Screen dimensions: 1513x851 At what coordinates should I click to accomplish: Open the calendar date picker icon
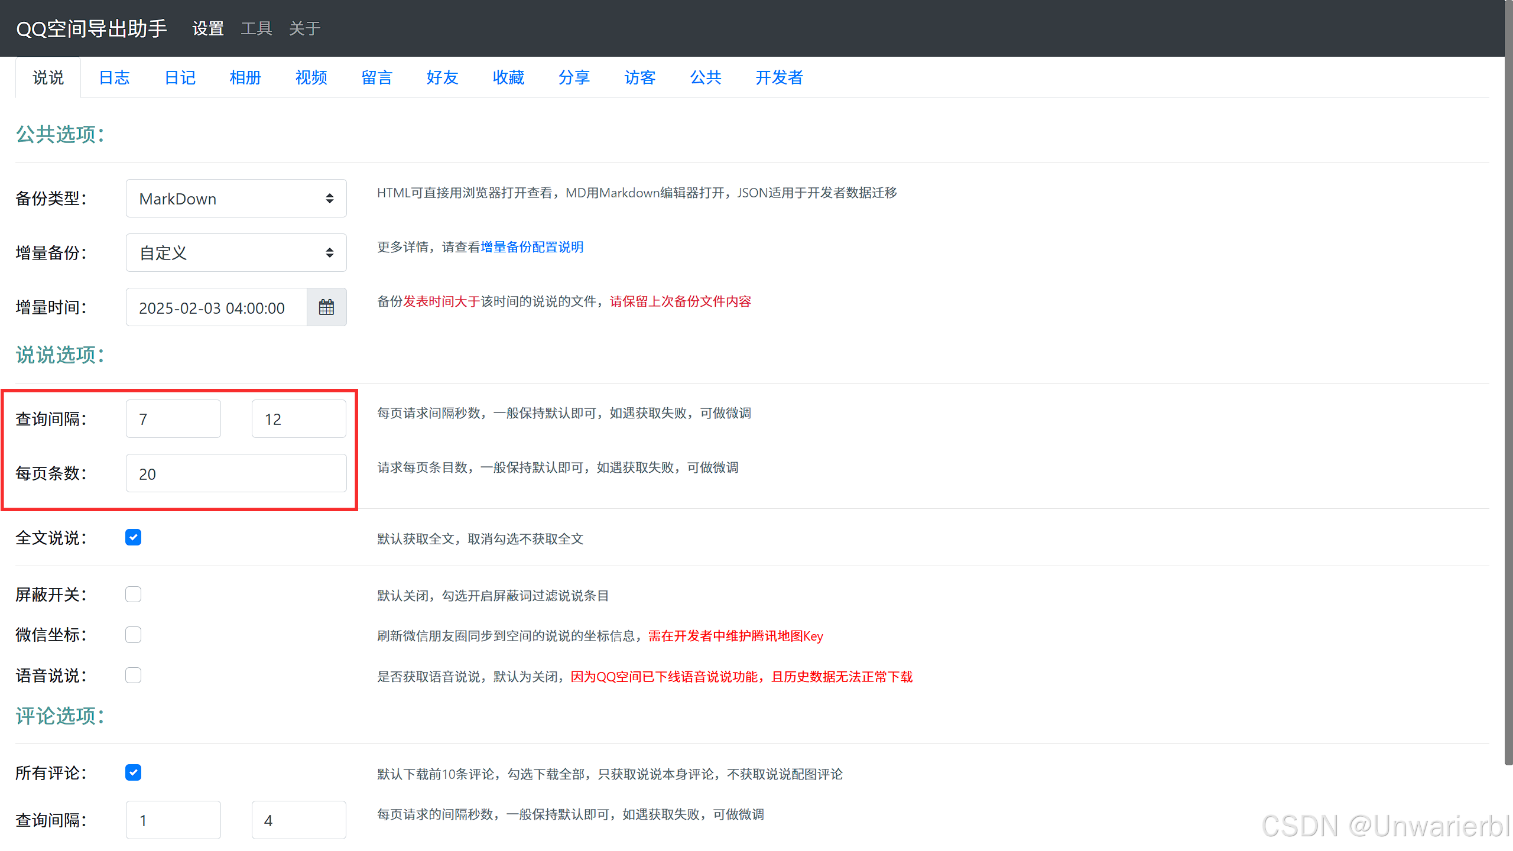pyautogui.click(x=326, y=307)
